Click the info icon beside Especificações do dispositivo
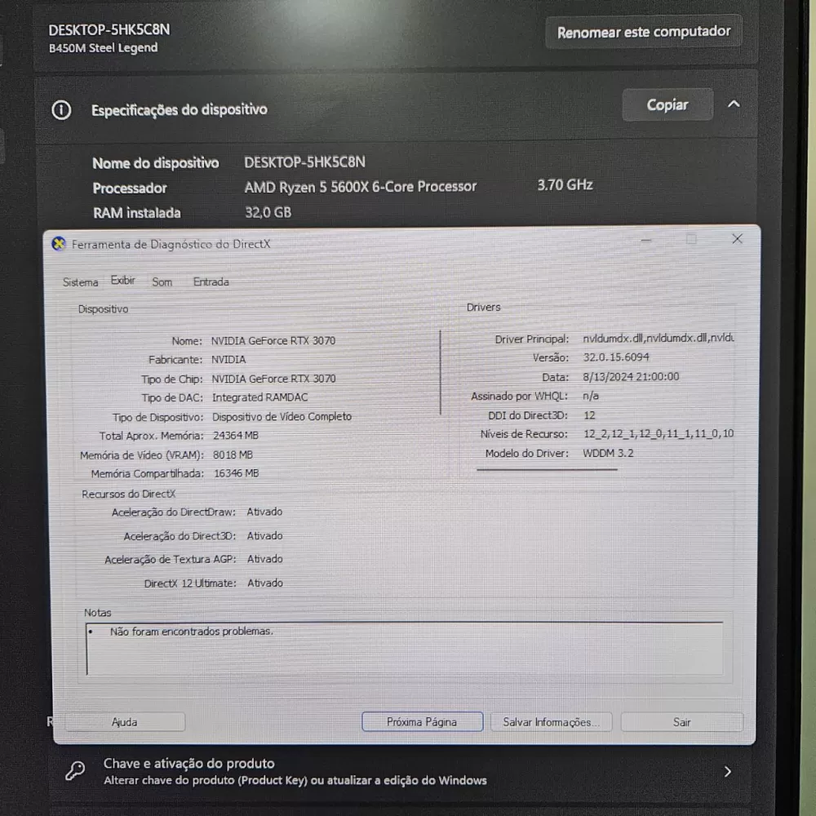This screenshot has height=816, width=816. coord(61,110)
